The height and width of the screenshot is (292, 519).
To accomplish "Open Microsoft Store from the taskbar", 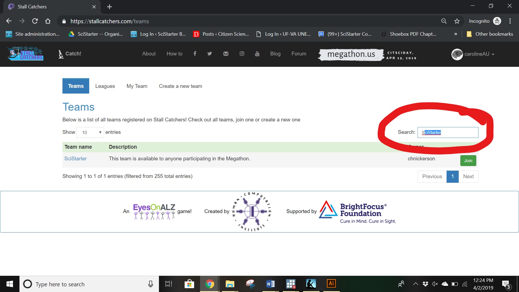I will tap(189, 284).
